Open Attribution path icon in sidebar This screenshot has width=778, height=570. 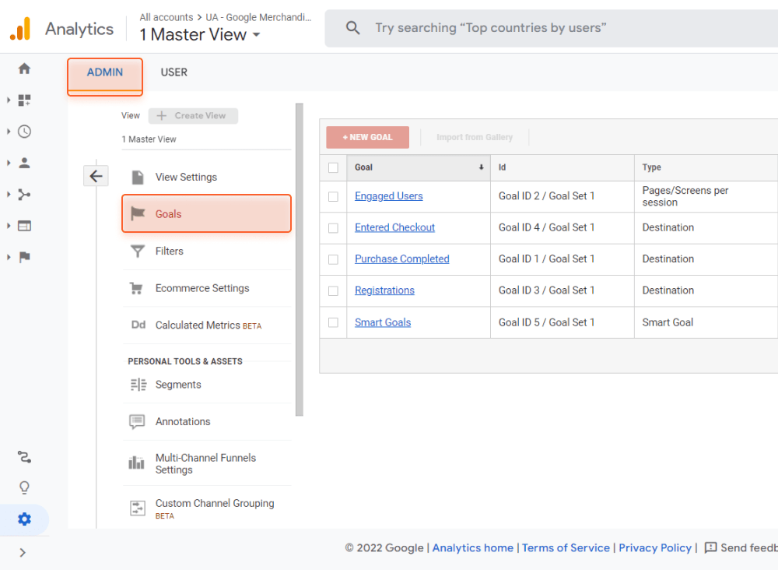(x=24, y=457)
